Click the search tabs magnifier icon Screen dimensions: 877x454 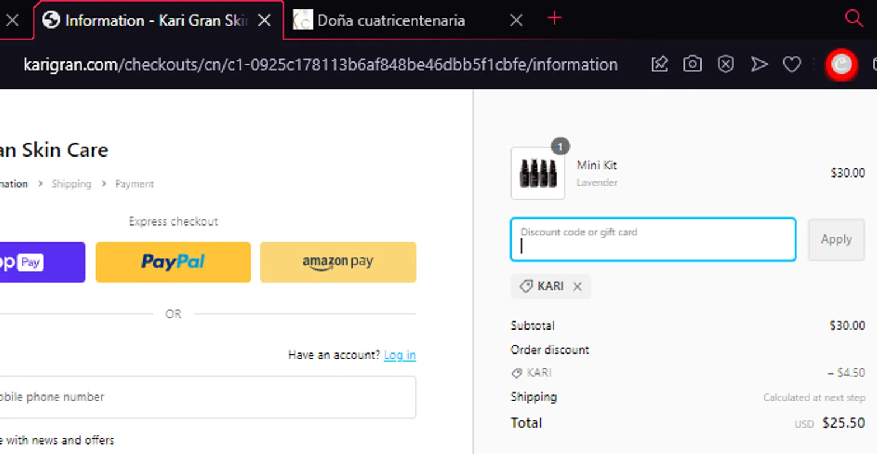tap(854, 19)
